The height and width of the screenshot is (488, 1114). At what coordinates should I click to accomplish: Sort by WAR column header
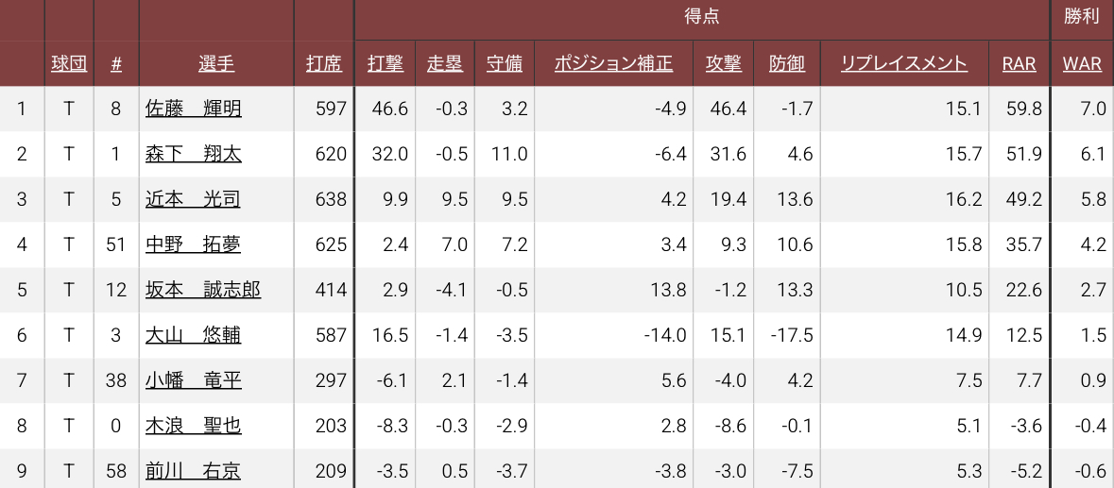coord(1082,63)
